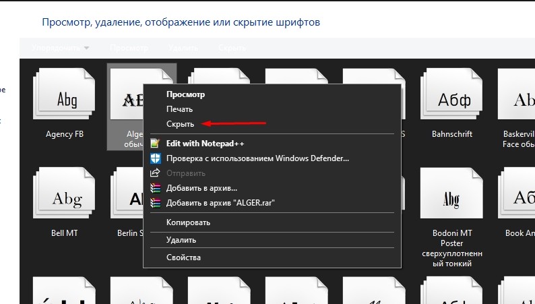535x304 pixels.
Task: Click the Bodoni MT Poster label
Action: (452, 248)
